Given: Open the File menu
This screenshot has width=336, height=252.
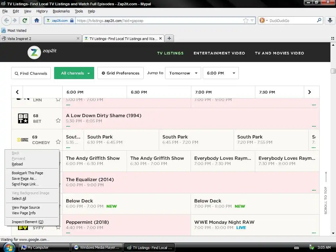Looking at the screenshot, I should [5, 11].
